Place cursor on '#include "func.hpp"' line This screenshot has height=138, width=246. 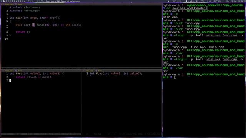coord(25,11)
